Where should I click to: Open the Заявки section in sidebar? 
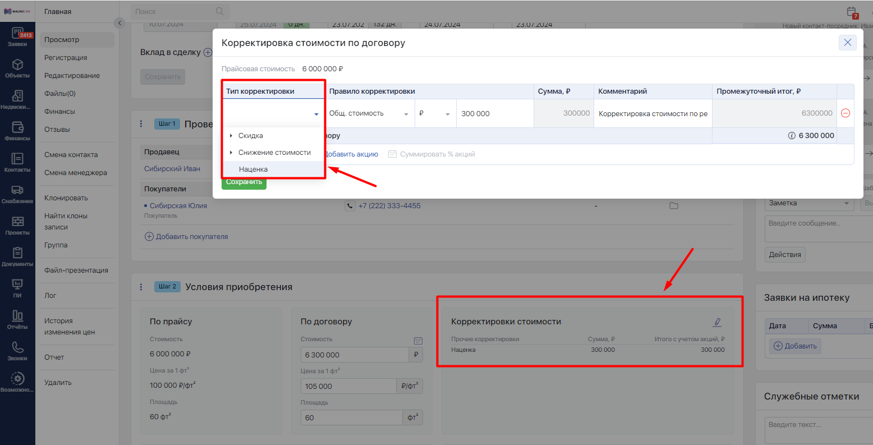[x=17, y=37]
